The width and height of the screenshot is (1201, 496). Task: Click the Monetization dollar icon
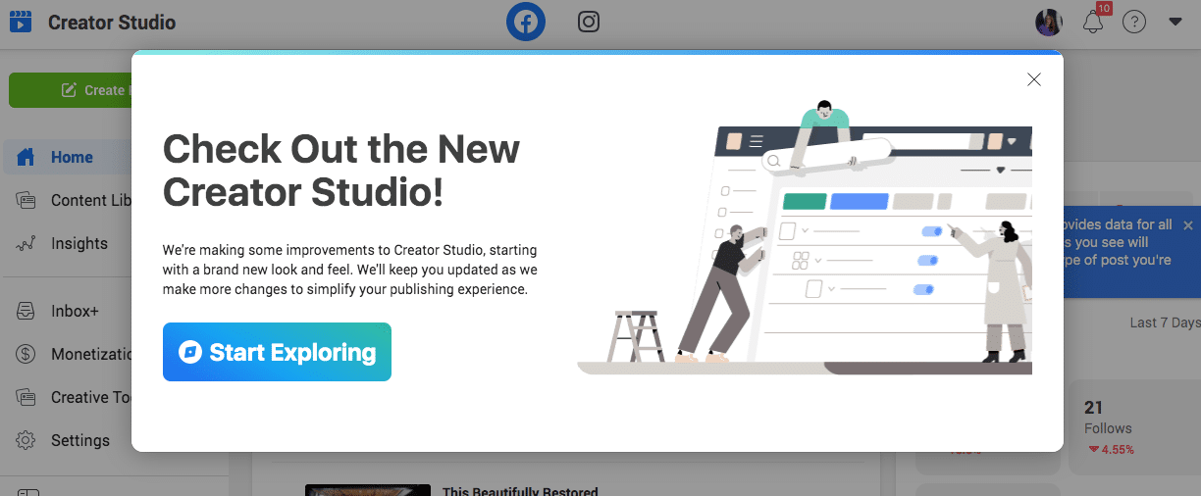click(26, 354)
